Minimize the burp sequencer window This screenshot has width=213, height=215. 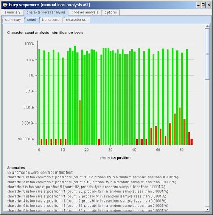[x=198, y=5]
